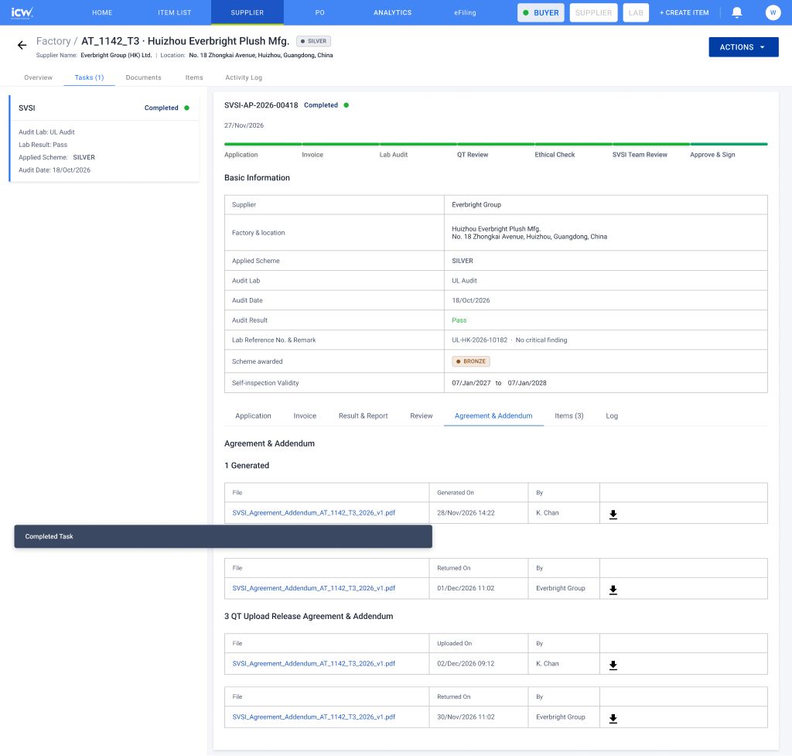792x756 pixels.
Task: Open the ITEM LIST menu
Action: click(175, 12)
